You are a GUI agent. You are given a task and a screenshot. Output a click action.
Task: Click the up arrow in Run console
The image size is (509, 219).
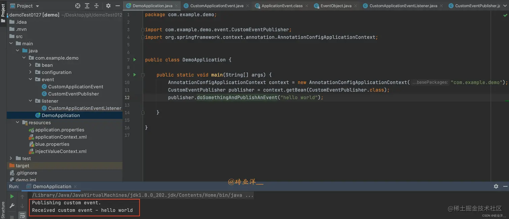coord(22,196)
